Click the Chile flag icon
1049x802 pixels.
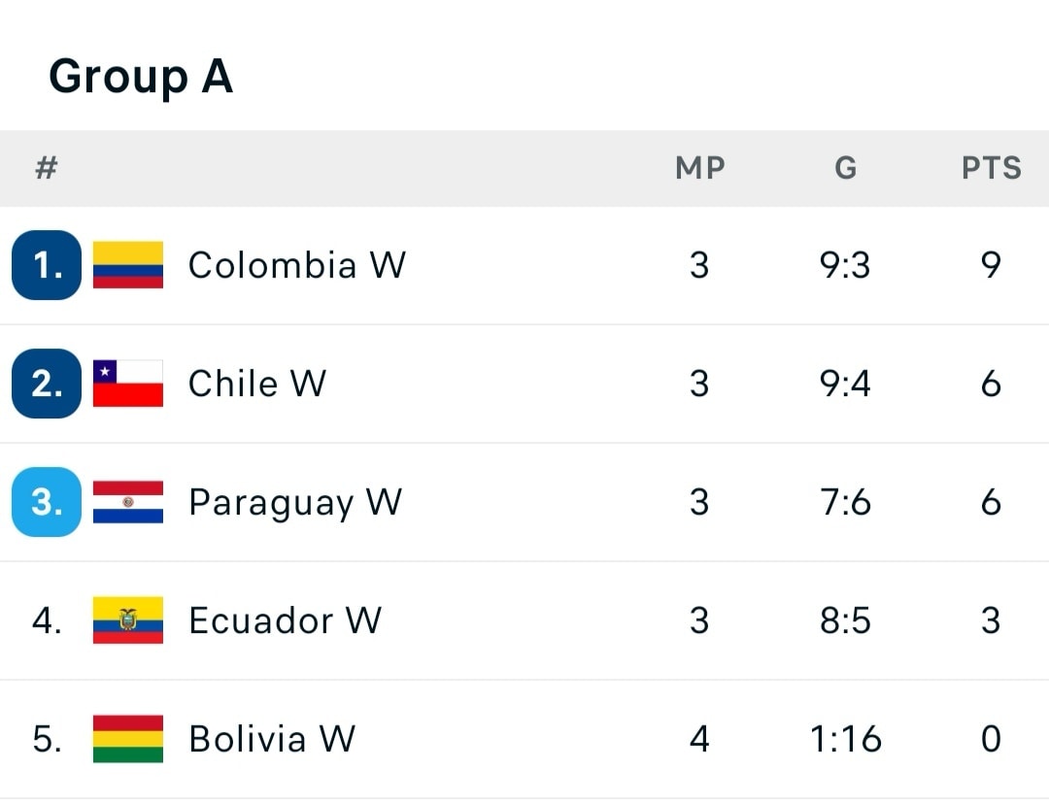[x=128, y=384]
